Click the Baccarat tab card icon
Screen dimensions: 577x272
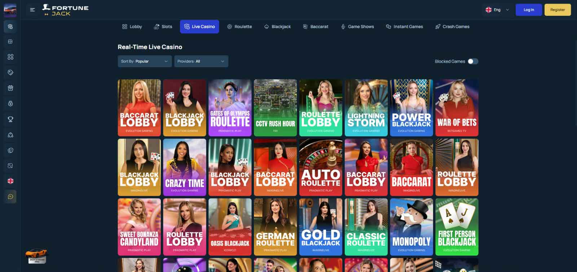[305, 27]
